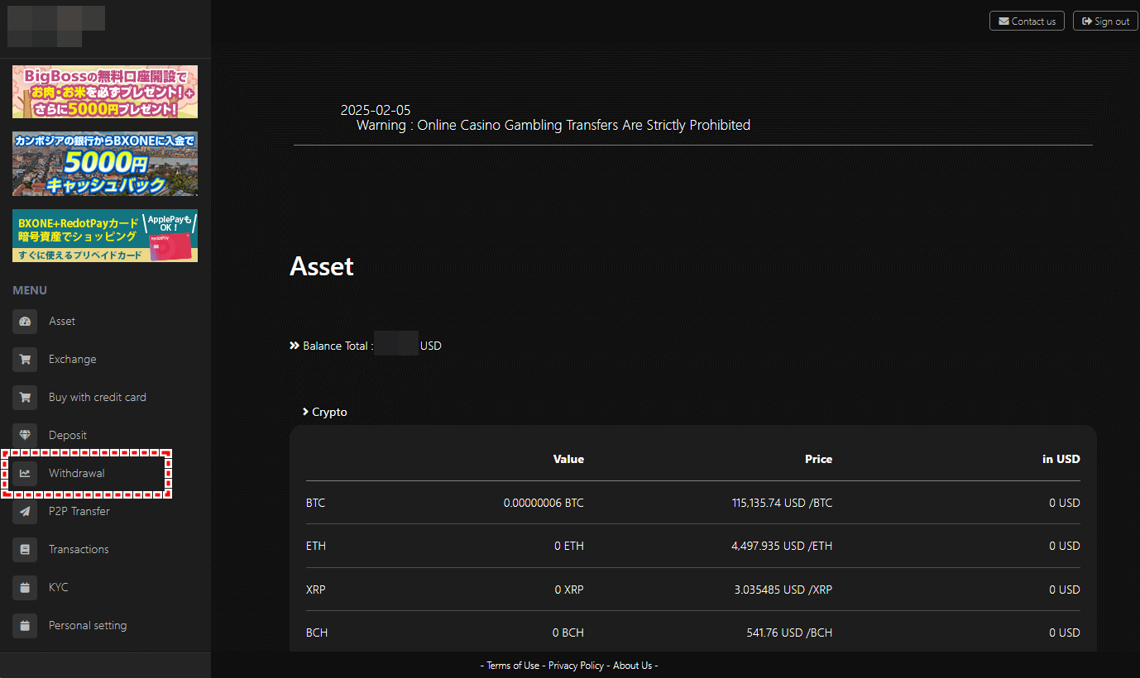
Task: Click the Price column header
Action: tap(818, 459)
